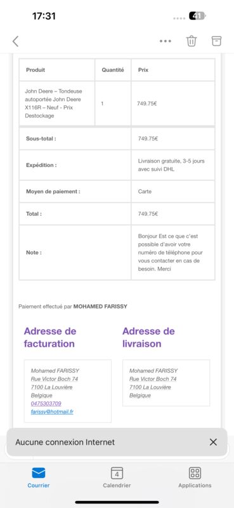Tap the John Deere product description cell
The image size is (234, 508).
(57, 104)
